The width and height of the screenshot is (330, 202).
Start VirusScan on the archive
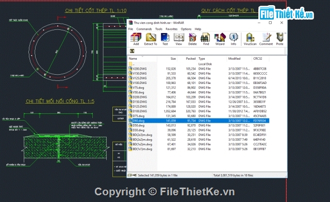(x=250, y=39)
